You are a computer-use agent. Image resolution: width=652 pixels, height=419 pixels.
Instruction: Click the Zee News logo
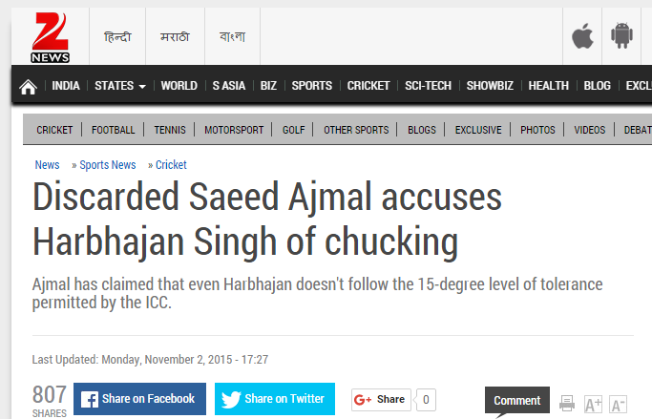tap(50, 37)
